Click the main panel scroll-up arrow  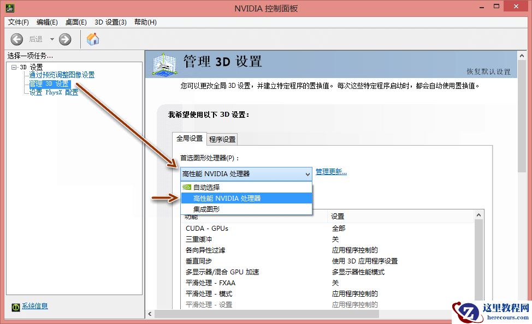(522, 56)
